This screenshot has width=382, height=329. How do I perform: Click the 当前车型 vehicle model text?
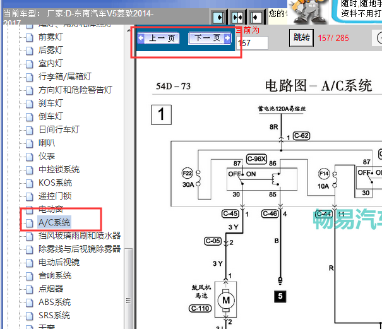(78, 17)
